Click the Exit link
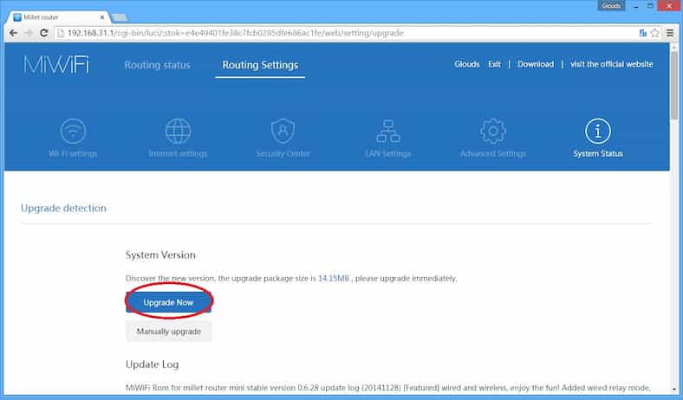683x400 pixels. [x=494, y=65]
